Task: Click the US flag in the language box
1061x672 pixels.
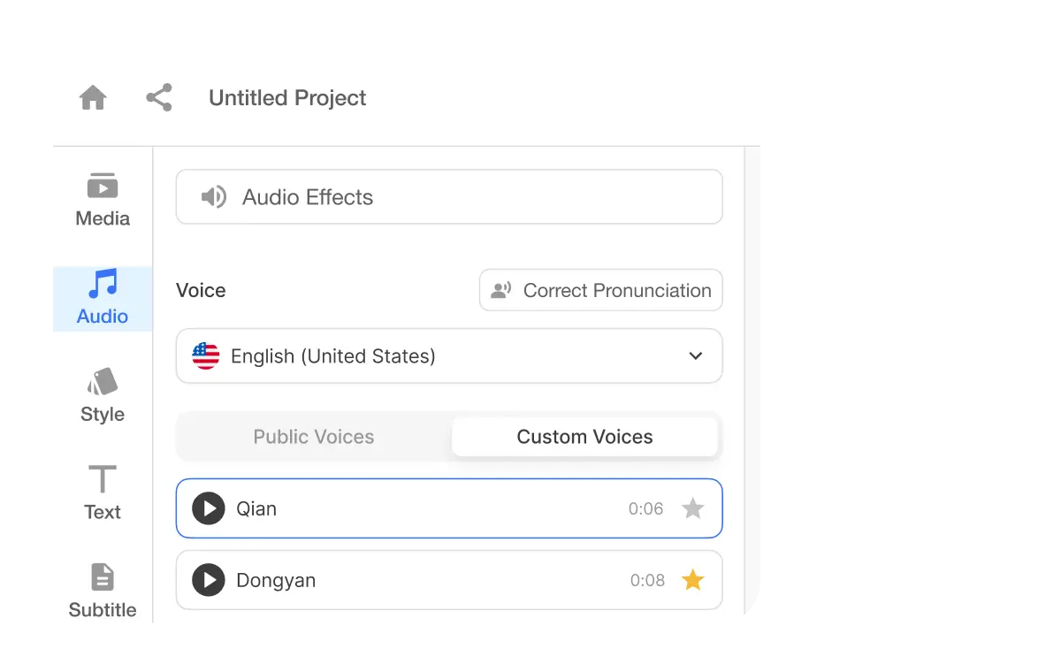Action: 205,355
